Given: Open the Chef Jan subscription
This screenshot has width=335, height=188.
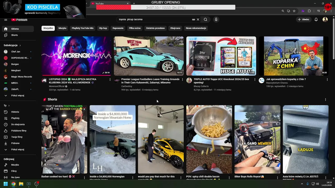Looking at the screenshot, I should 18,52.
